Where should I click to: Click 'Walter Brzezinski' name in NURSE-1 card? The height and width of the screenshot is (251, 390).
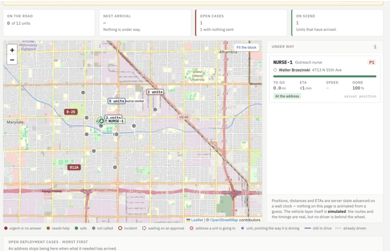tap(294, 70)
